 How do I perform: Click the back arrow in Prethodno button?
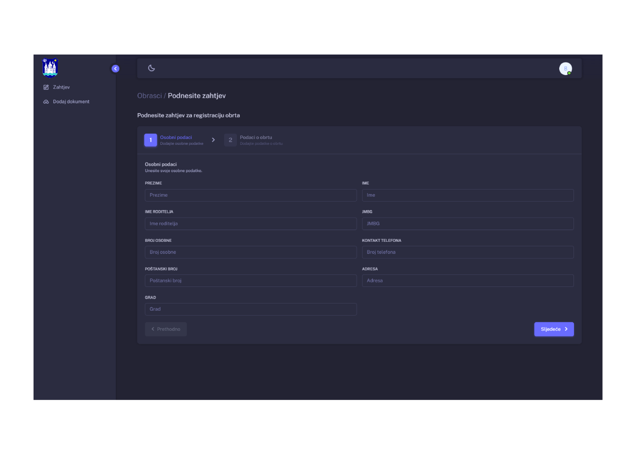(x=153, y=329)
